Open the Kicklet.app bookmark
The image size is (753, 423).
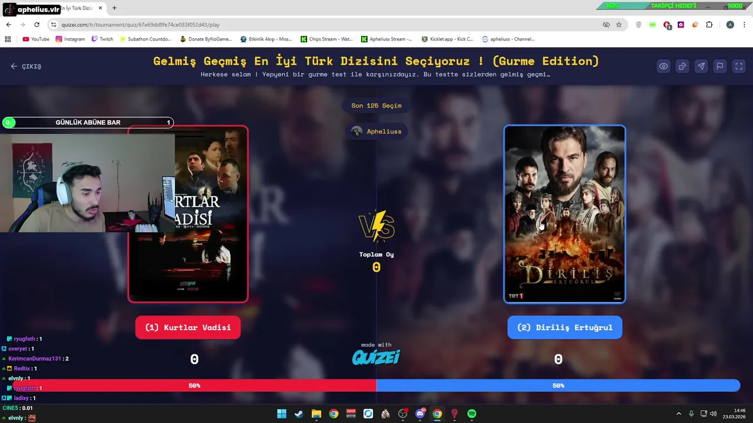tap(447, 39)
